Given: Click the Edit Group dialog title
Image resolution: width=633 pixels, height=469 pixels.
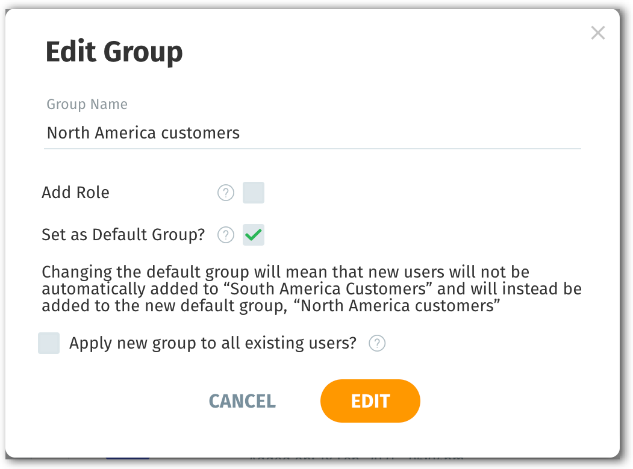Looking at the screenshot, I should (114, 52).
